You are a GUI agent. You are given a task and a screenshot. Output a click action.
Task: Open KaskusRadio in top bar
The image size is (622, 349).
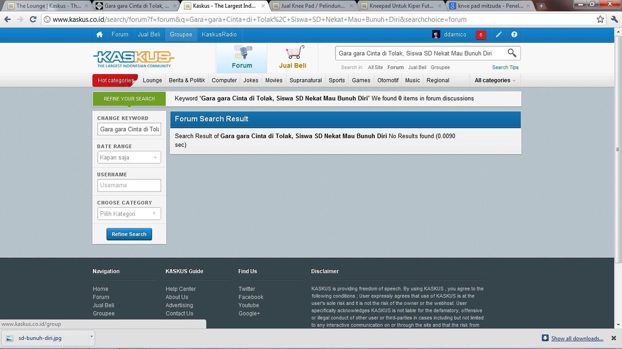tap(219, 34)
